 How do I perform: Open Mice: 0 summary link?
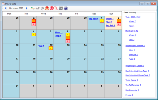132,50
